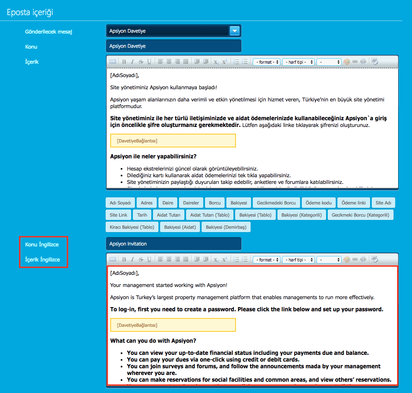Open text color palette in İçerik editor

[x=347, y=62]
